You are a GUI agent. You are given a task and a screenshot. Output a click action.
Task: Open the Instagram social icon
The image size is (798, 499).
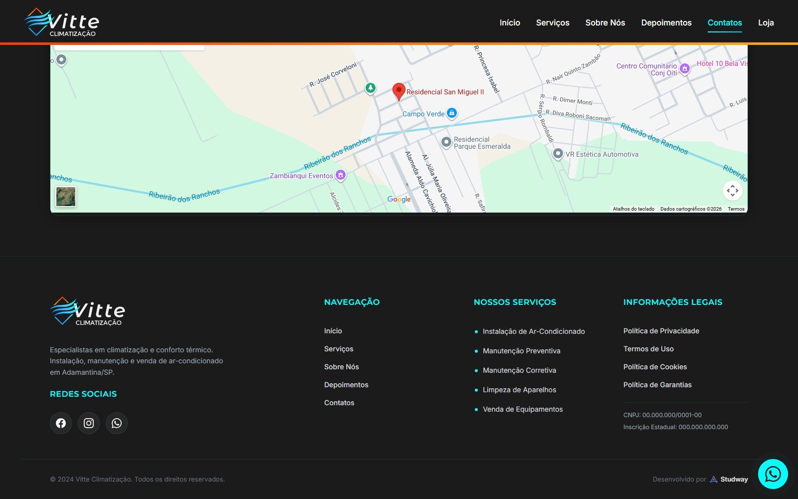pos(89,423)
